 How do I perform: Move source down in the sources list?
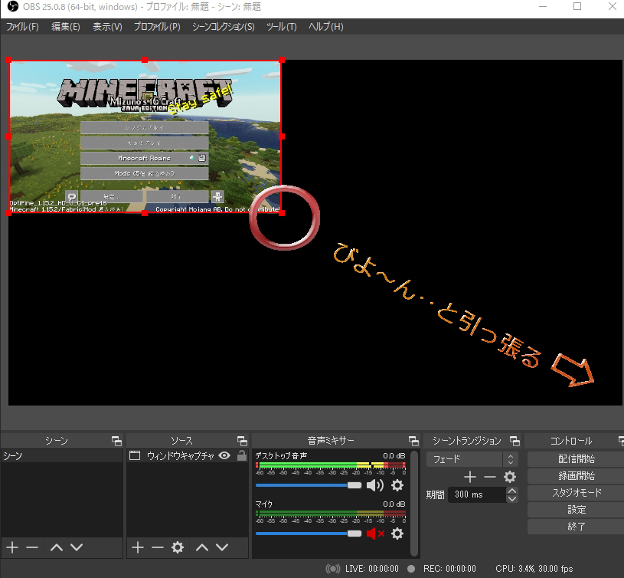coord(222,547)
